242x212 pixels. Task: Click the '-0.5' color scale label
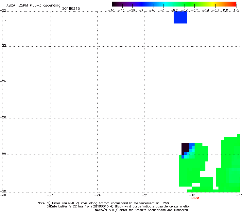tap(195, 10)
